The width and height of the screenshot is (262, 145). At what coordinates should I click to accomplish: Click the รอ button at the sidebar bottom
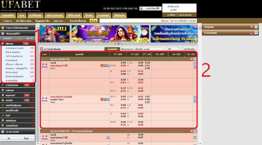(9, 138)
